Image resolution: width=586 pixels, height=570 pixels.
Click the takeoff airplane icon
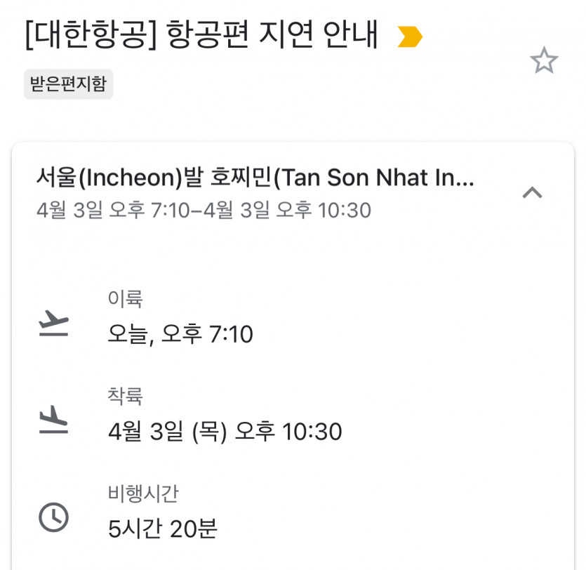(53, 324)
